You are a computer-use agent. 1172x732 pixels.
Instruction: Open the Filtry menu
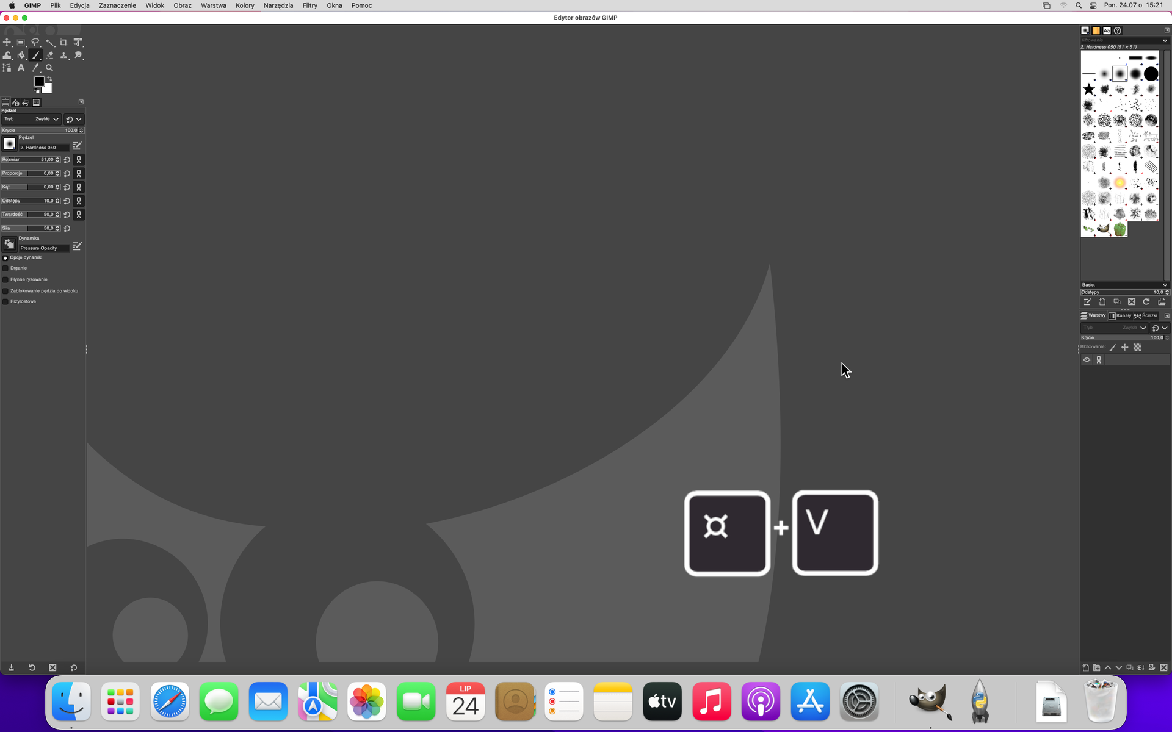pyautogui.click(x=309, y=5)
